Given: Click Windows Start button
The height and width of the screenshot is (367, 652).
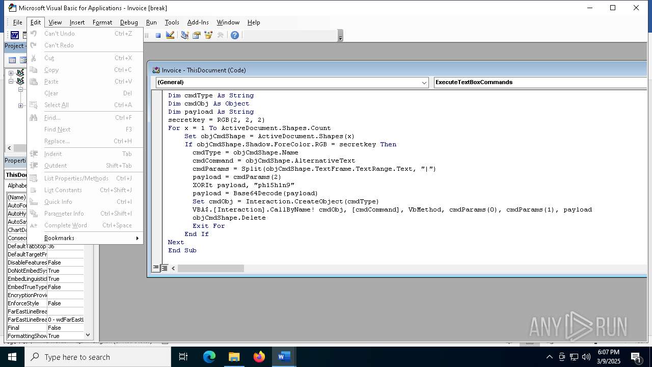Looking at the screenshot, I should coord(12,357).
